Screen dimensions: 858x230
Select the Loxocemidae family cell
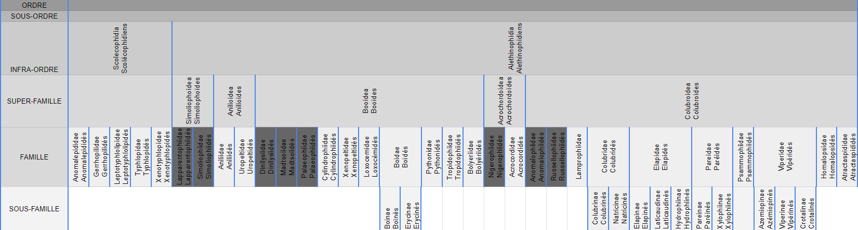[x=369, y=157]
